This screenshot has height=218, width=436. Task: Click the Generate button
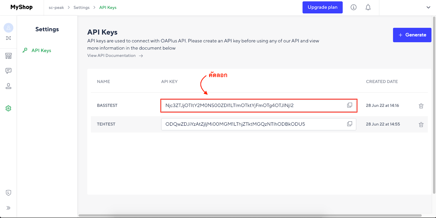pos(412,35)
